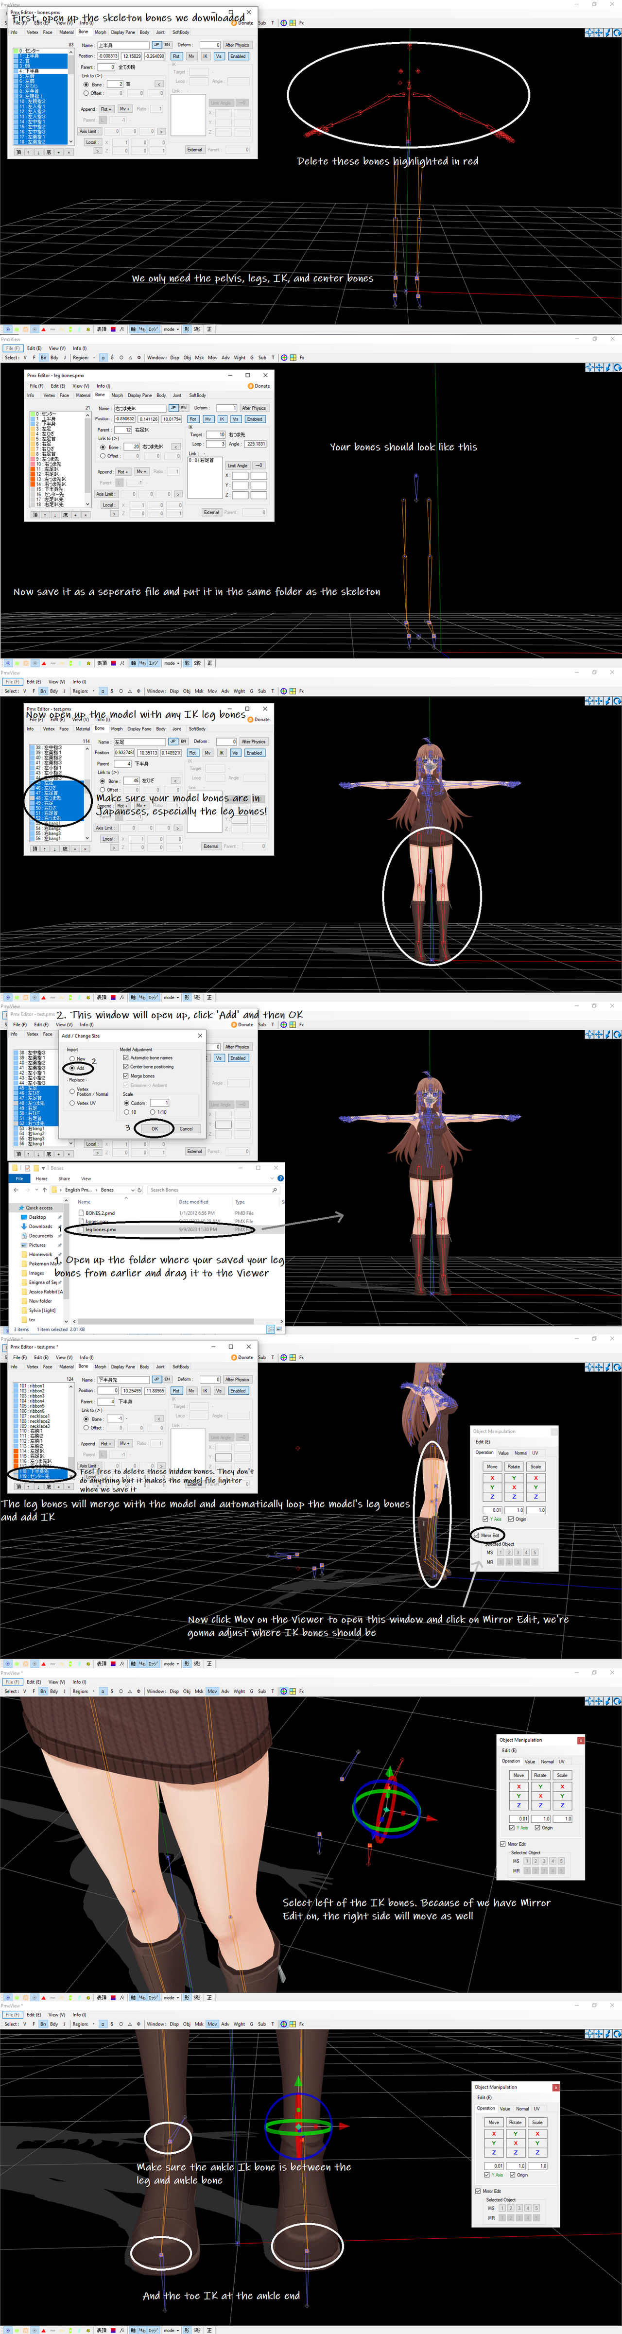Choose Vertex Position / Normal replace option

[72, 1091]
